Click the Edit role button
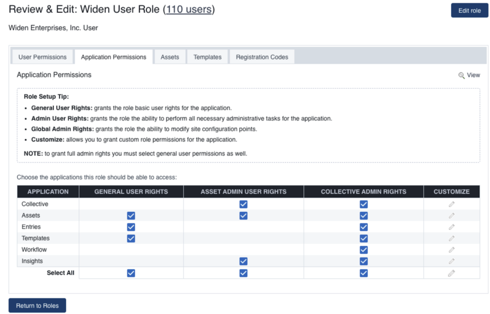The width and height of the screenshot is (490, 314). [x=469, y=11]
